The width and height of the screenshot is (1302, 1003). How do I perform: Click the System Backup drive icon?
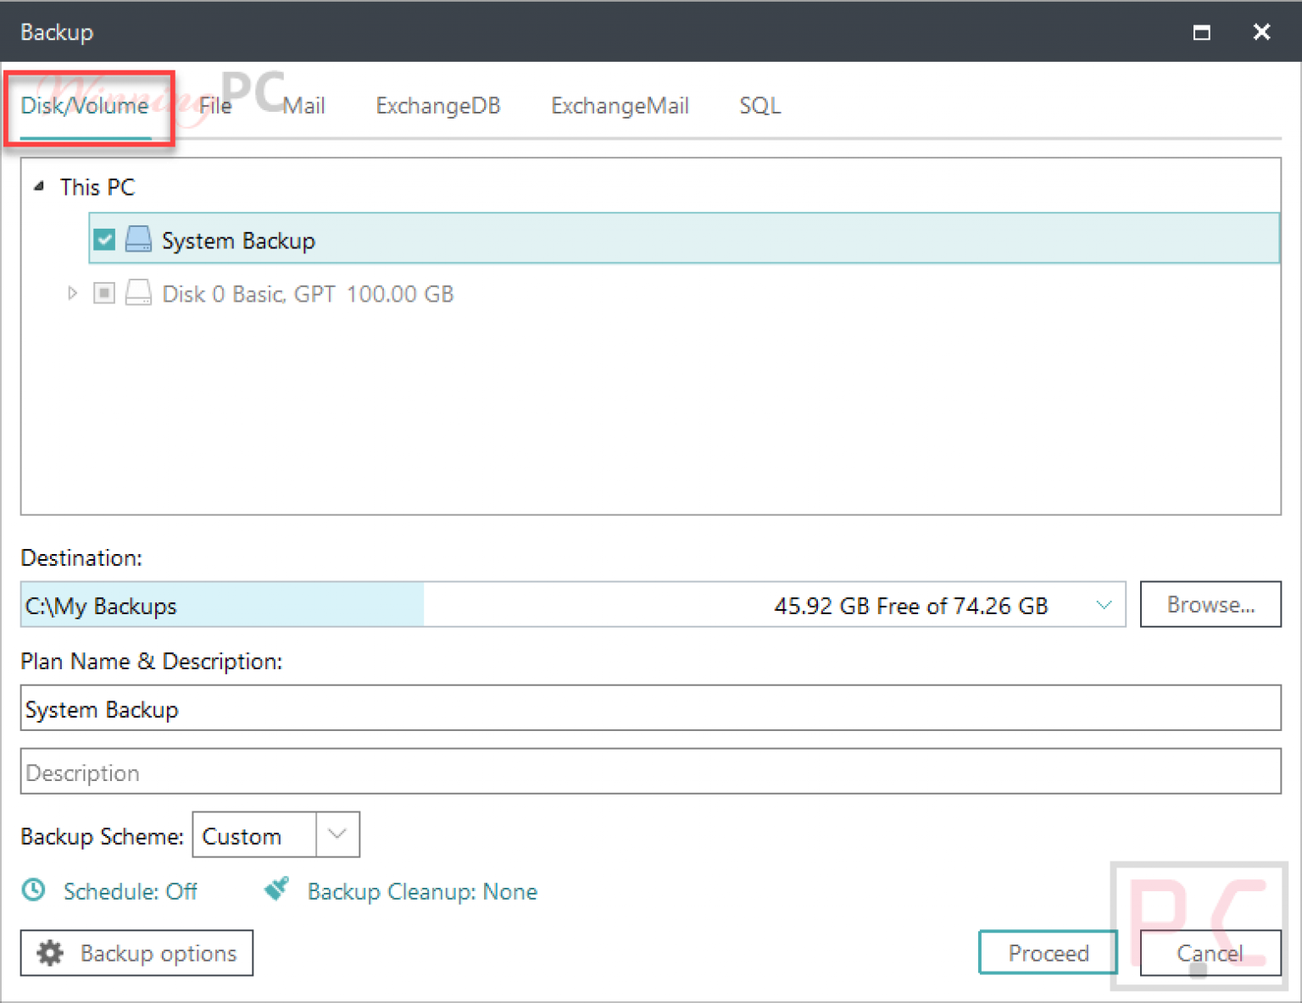(138, 240)
